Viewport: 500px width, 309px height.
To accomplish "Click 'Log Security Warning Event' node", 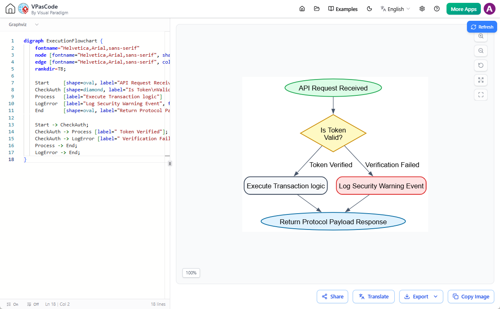I will [x=381, y=186].
